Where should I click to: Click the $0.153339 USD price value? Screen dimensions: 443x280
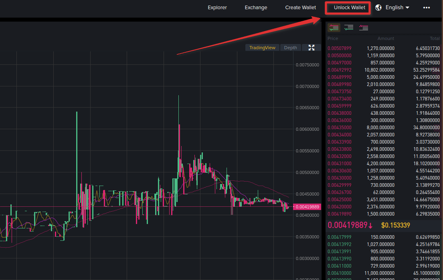(x=396, y=225)
